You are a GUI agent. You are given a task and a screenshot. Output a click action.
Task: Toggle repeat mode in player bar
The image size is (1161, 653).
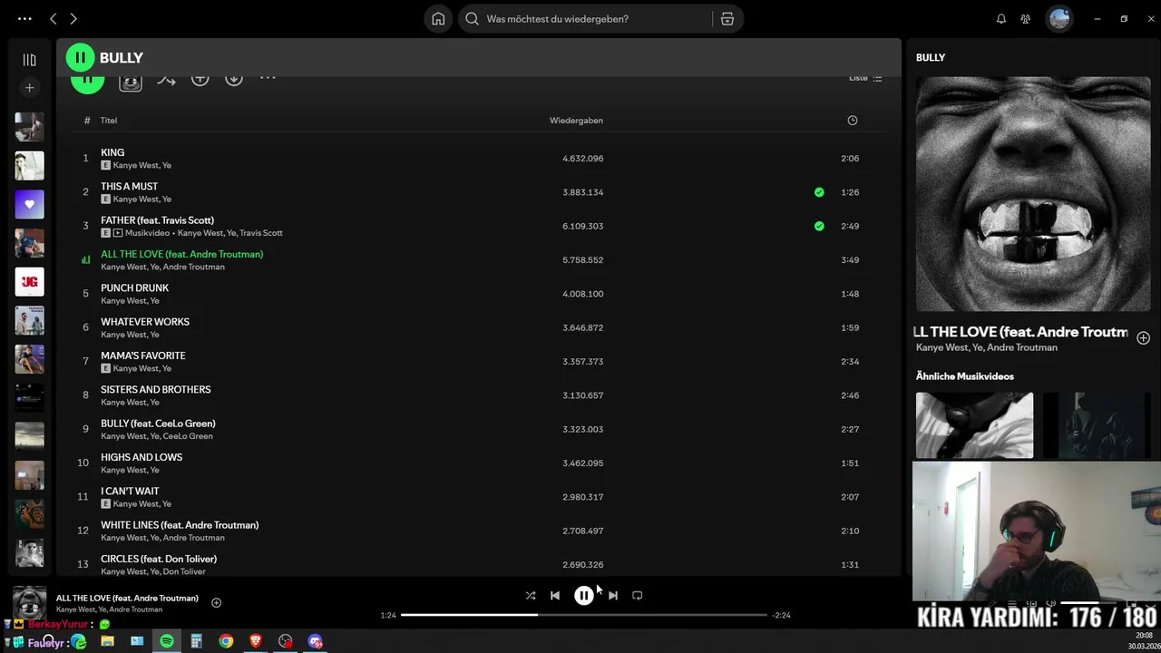(637, 596)
